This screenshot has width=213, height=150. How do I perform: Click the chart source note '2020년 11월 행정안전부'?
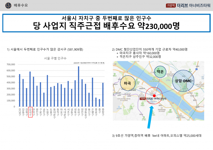89,63
